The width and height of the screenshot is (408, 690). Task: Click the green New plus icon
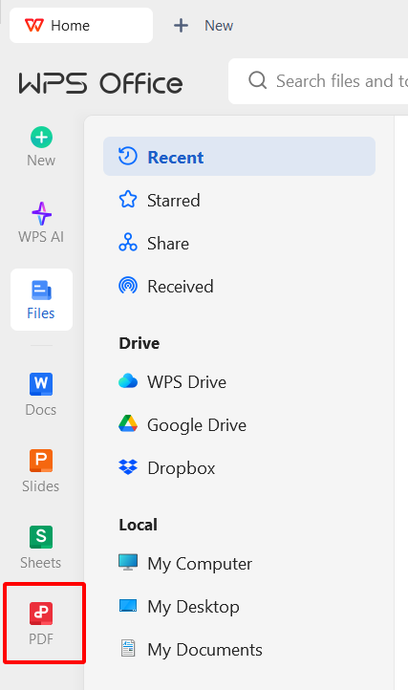click(x=41, y=138)
